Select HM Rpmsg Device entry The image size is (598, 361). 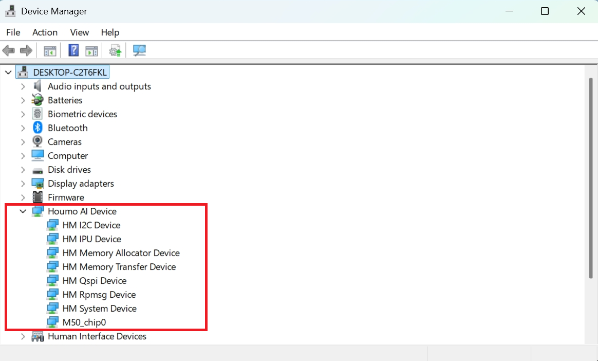[x=99, y=295]
